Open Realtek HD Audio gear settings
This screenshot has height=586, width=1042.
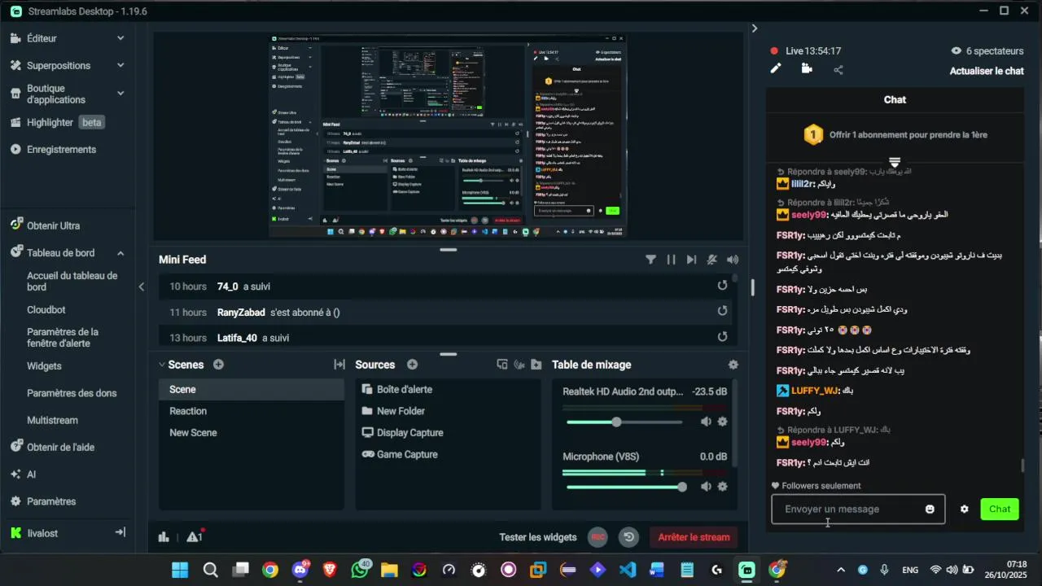tap(722, 422)
